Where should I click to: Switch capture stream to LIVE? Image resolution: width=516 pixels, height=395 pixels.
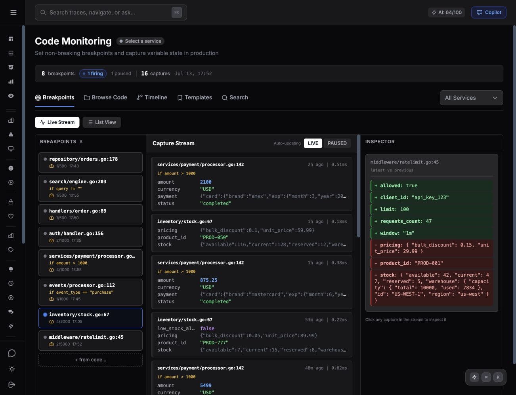pos(313,143)
